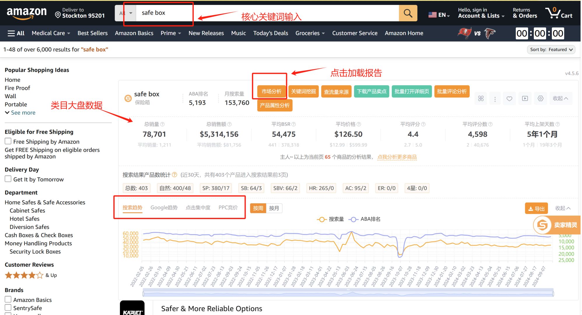Click the 关键词挖掘 button
Viewport: 582px width, 315px height.
[x=303, y=92]
